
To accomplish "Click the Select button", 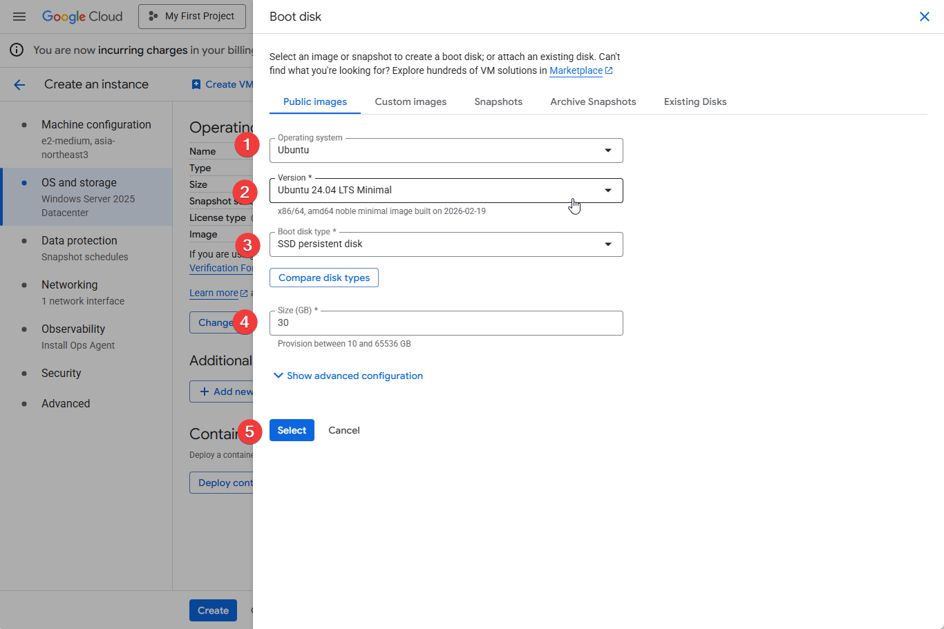I will 292,430.
